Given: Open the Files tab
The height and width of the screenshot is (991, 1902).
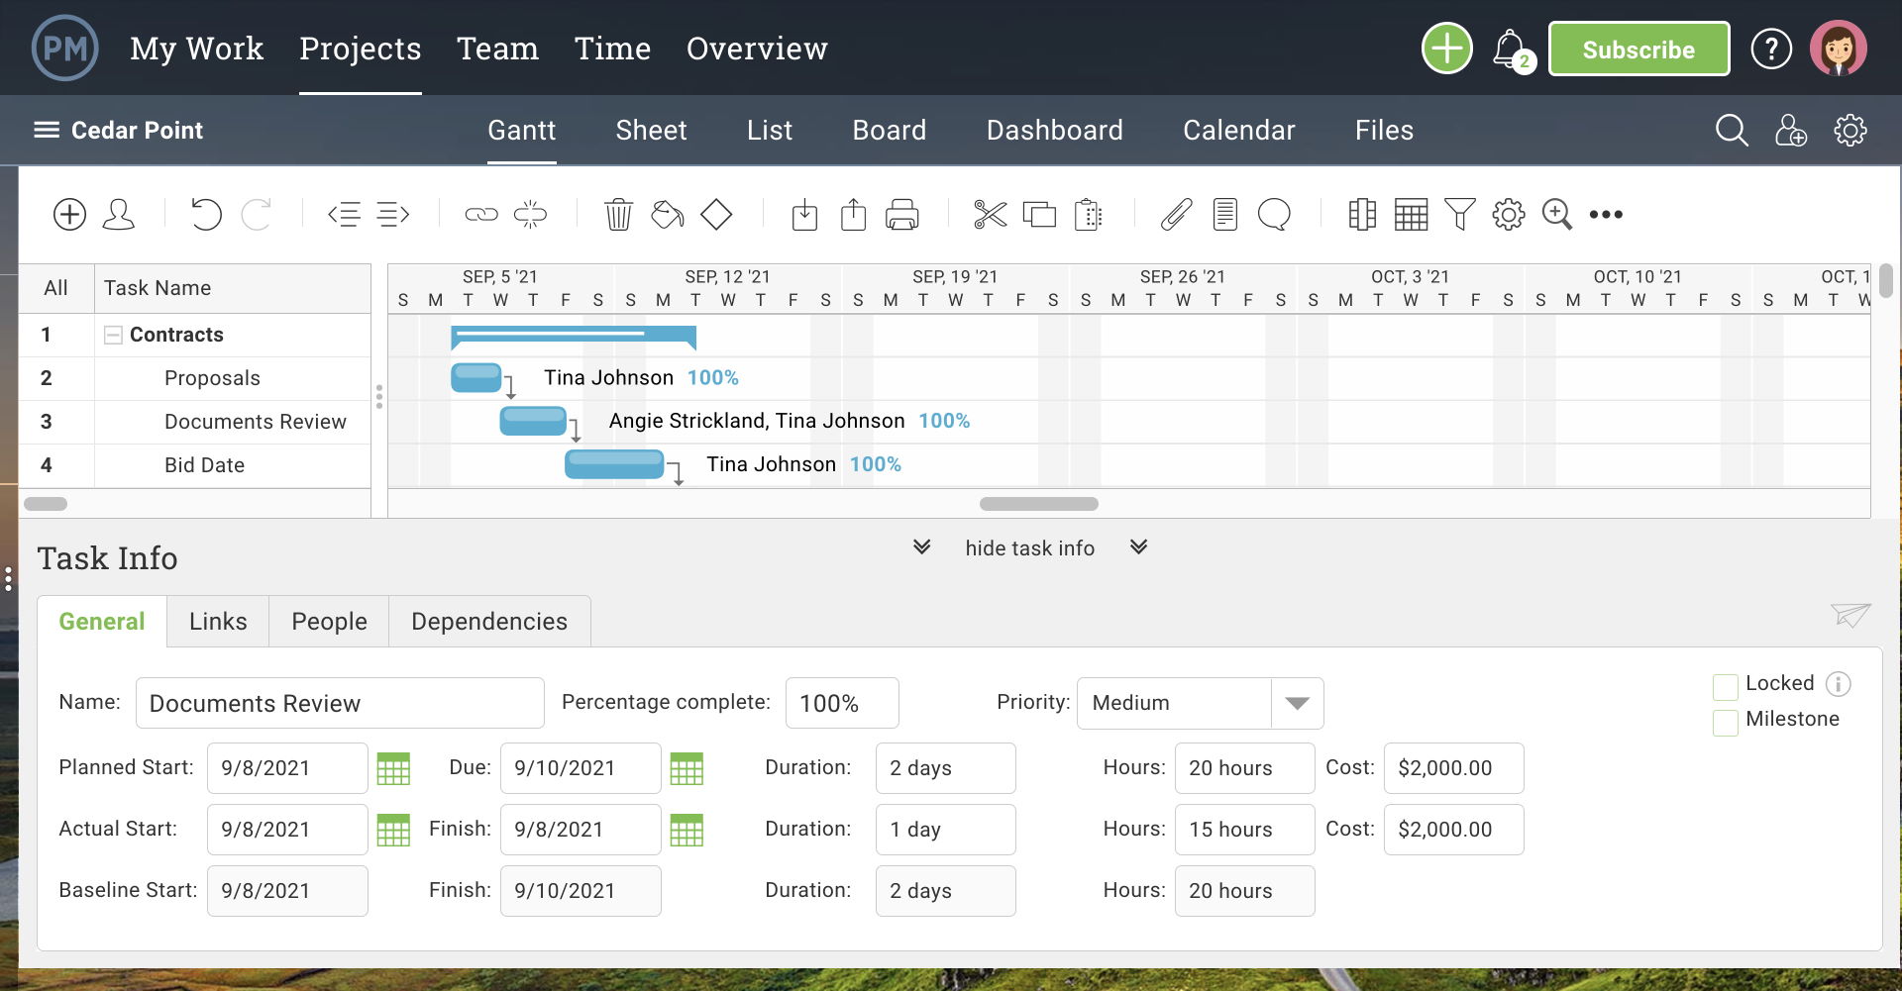Looking at the screenshot, I should [x=1384, y=131].
